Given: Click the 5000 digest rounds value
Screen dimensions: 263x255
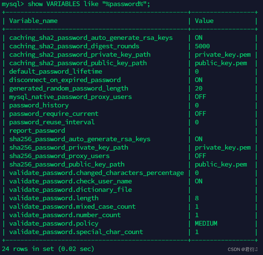Looking at the screenshot, I should point(202,46).
